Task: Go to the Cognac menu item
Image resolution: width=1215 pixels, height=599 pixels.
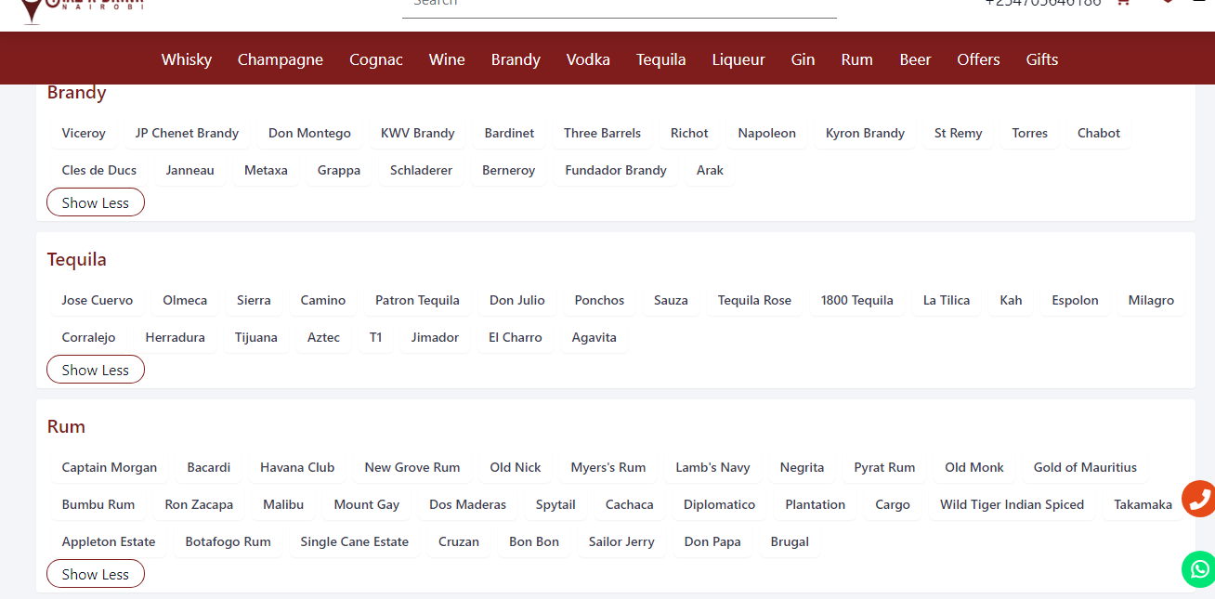Action: (376, 59)
